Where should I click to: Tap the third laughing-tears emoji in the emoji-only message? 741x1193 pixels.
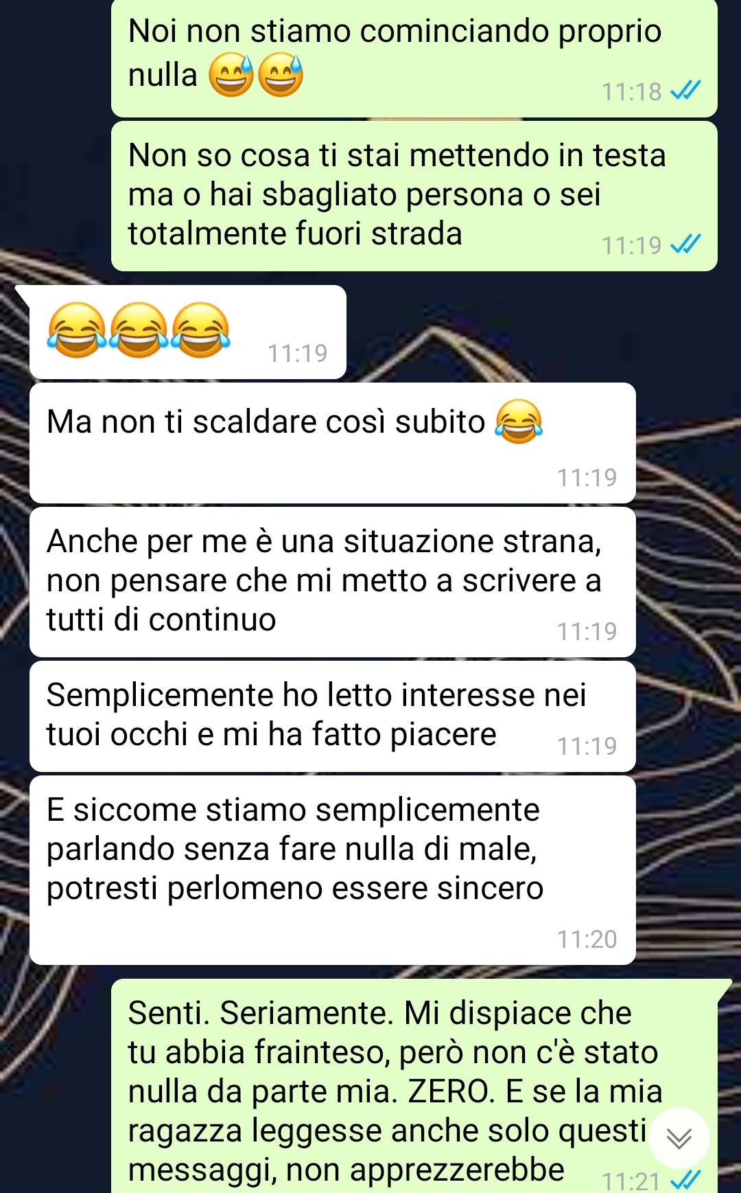200,330
